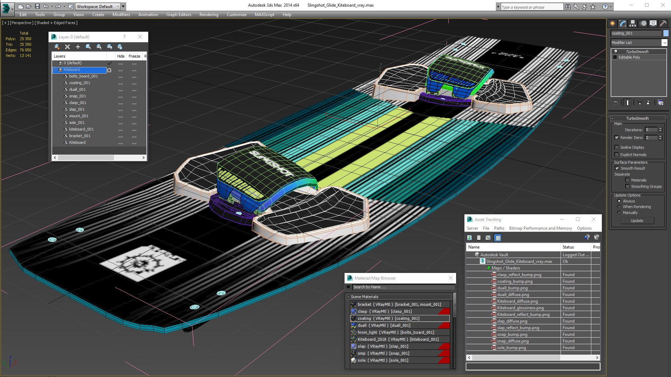671x377 pixels.
Task: Click Refresh icon in Asset Tracking
Action: click(x=469, y=238)
